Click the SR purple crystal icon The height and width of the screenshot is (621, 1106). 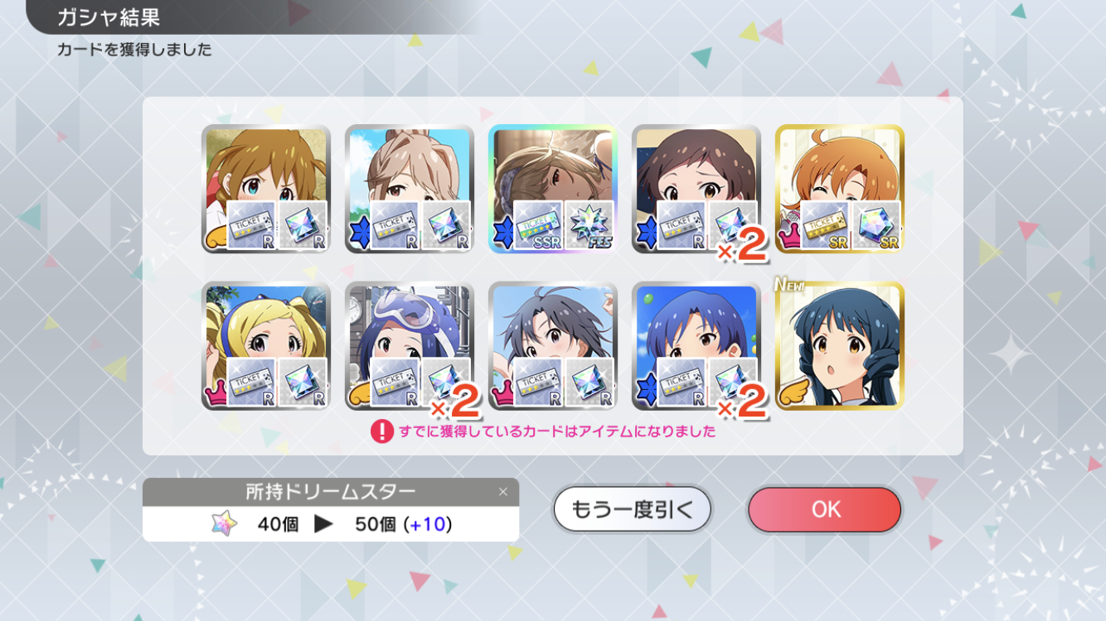(x=876, y=226)
